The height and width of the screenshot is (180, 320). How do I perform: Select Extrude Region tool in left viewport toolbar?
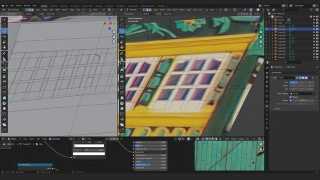(4, 71)
